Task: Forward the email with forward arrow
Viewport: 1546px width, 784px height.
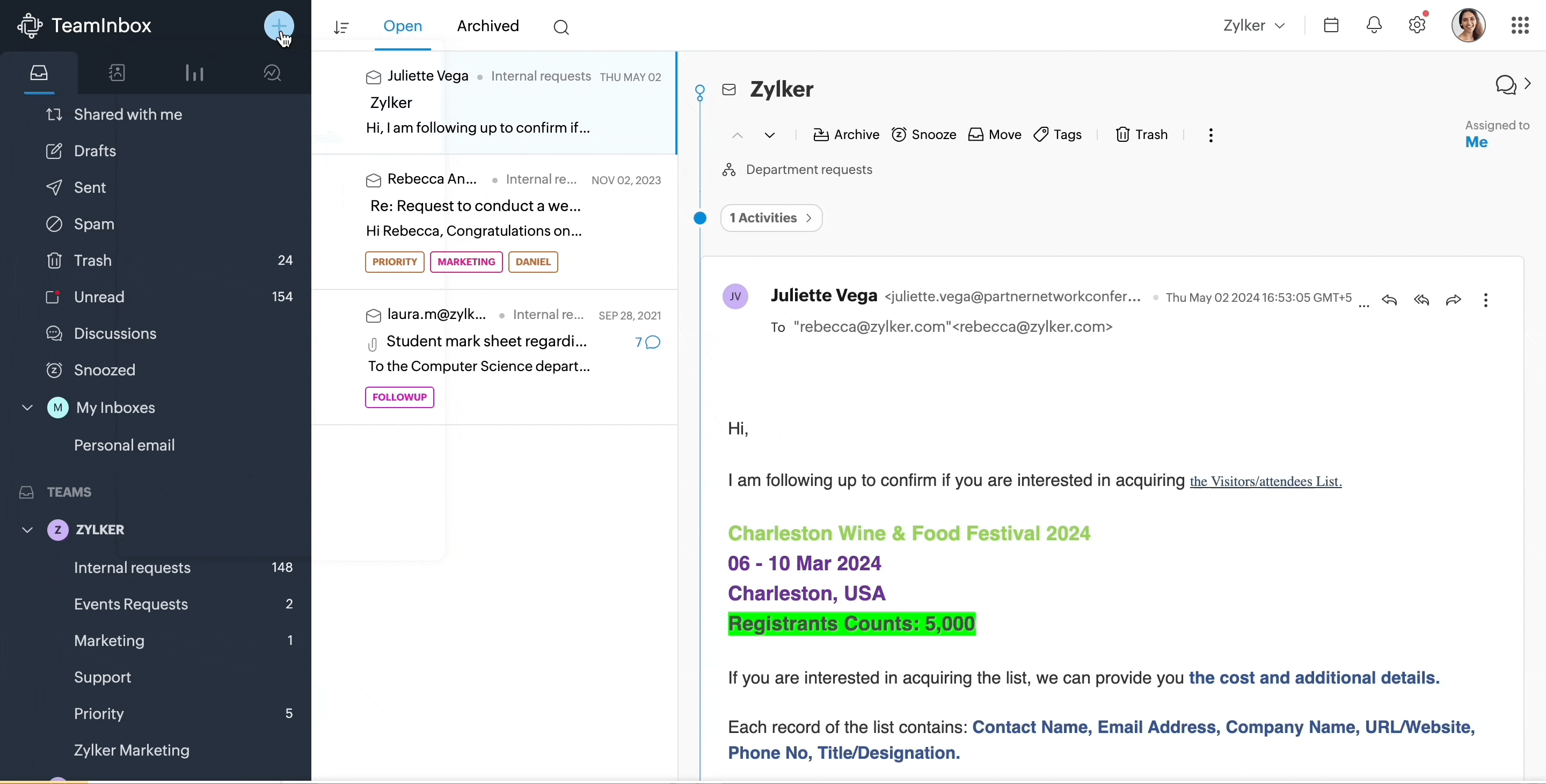Action: click(x=1454, y=300)
